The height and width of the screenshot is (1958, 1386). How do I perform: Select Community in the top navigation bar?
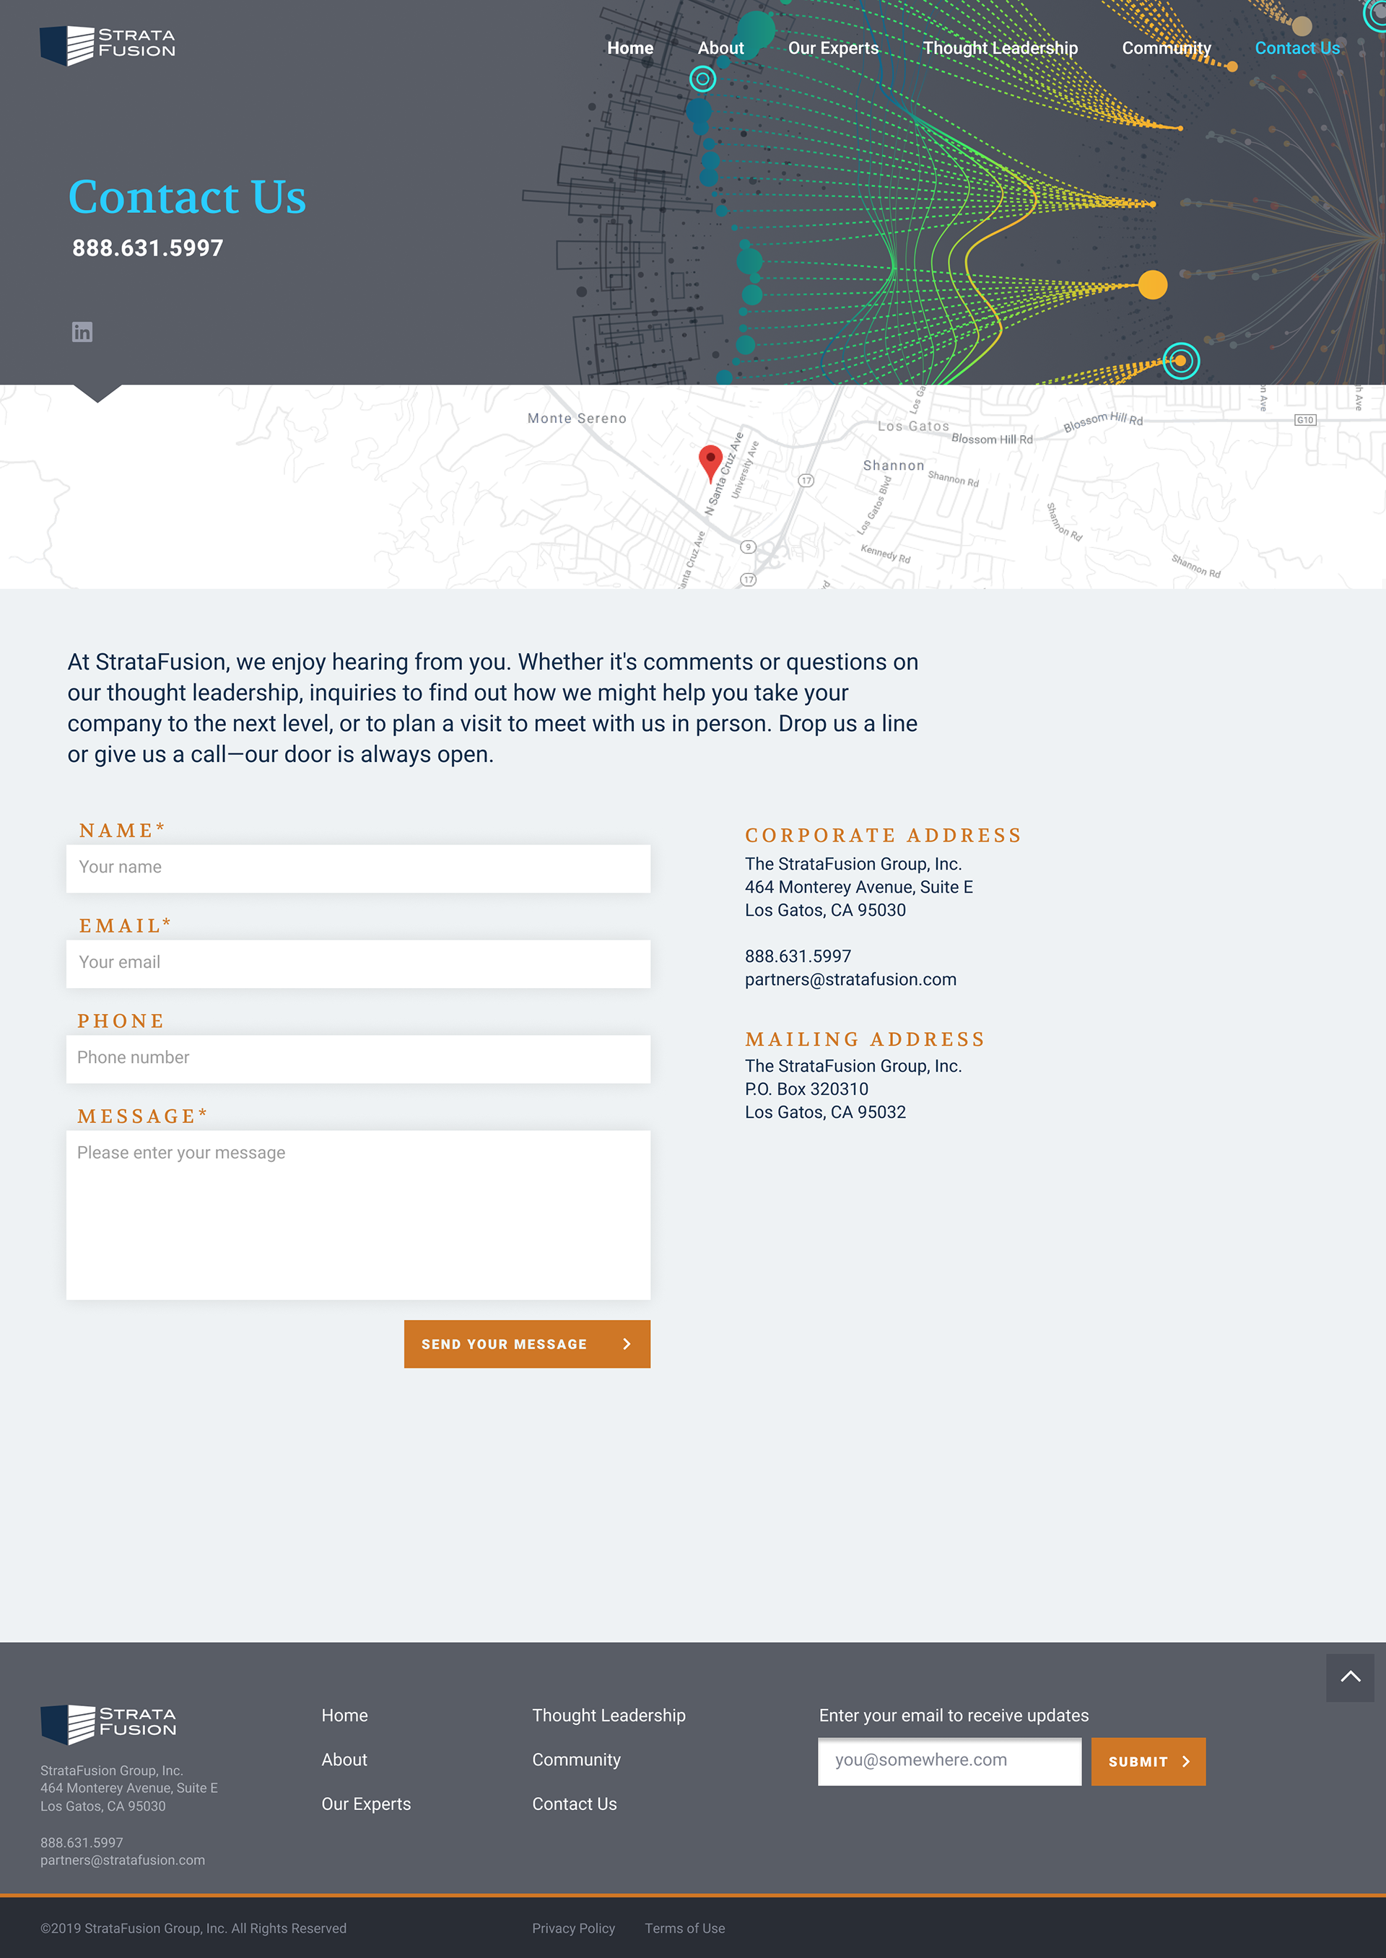1166,48
